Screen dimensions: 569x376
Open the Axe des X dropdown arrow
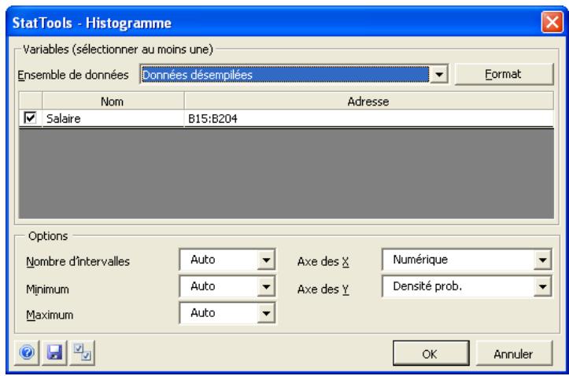click(x=542, y=260)
